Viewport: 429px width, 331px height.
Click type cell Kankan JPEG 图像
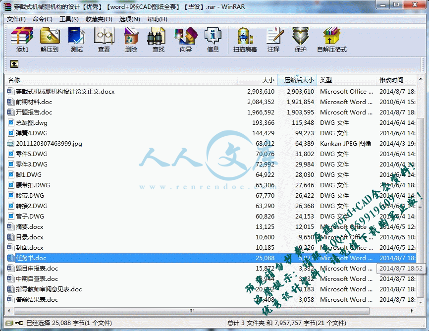tap(346, 144)
